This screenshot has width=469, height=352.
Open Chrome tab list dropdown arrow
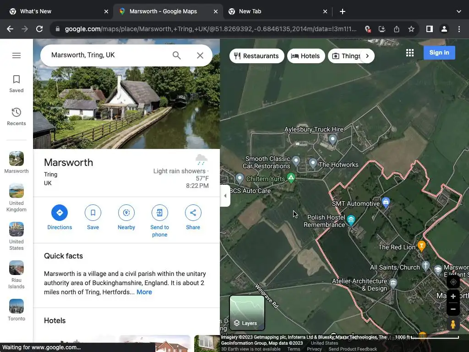[x=459, y=11]
